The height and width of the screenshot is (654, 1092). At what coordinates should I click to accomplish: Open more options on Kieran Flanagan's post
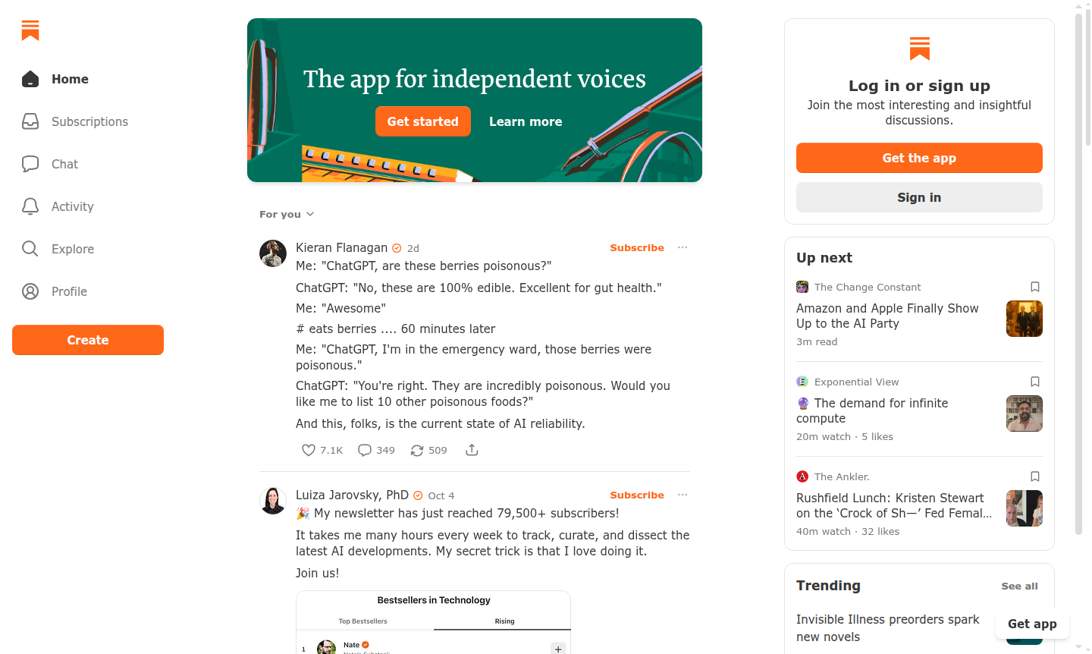point(682,247)
